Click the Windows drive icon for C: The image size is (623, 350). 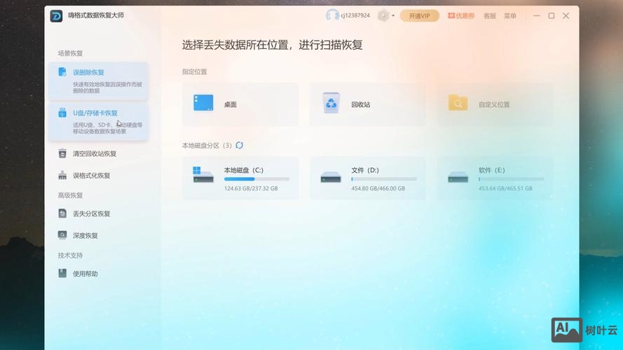203,174
